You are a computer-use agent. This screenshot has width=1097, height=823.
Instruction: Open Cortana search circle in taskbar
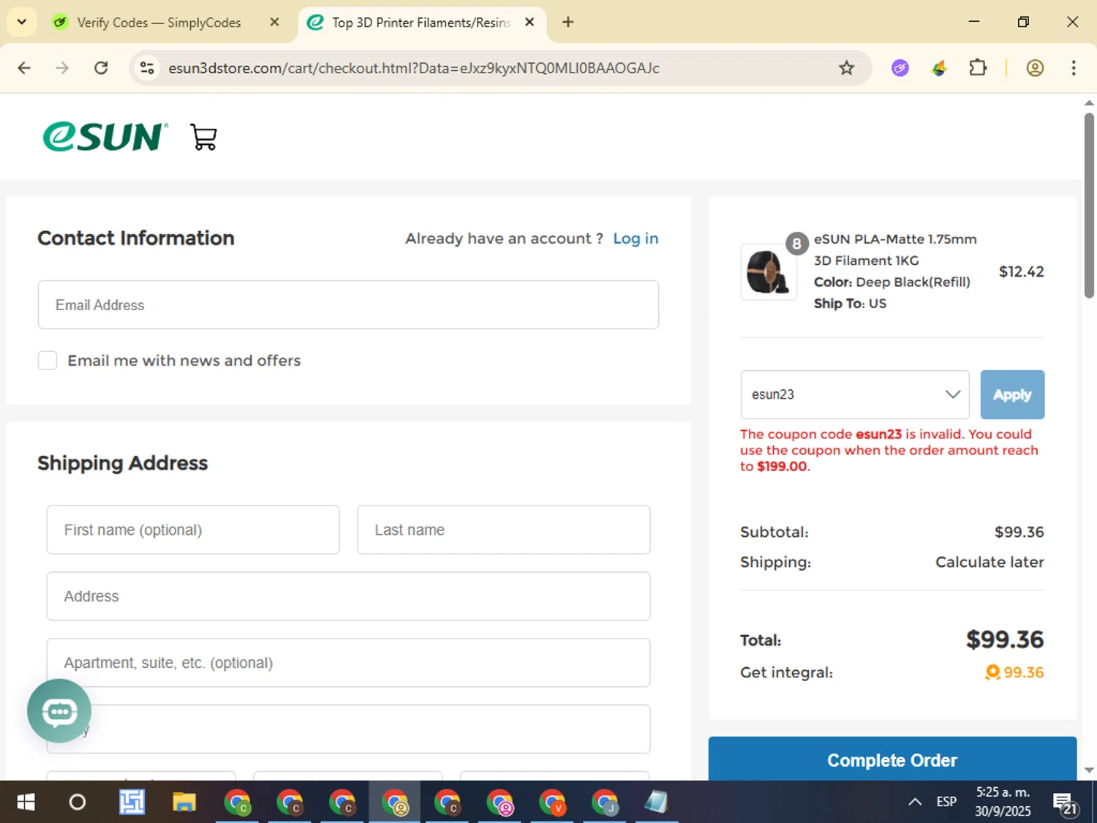(x=77, y=803)
